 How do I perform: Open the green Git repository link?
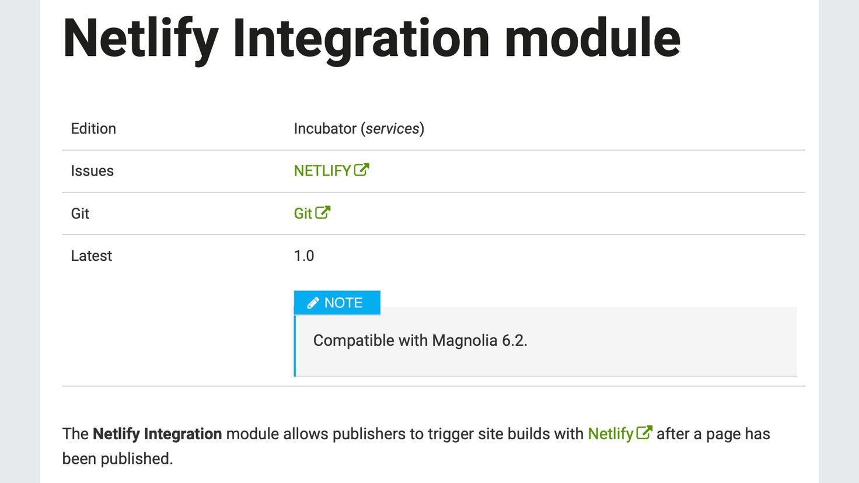[303, 213]
